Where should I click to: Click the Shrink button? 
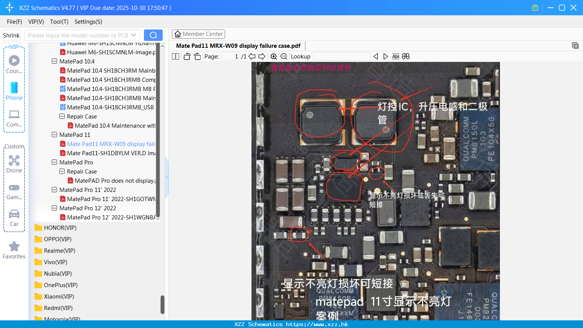point(11,35)
